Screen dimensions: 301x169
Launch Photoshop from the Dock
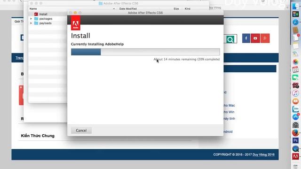click(296, 141)
